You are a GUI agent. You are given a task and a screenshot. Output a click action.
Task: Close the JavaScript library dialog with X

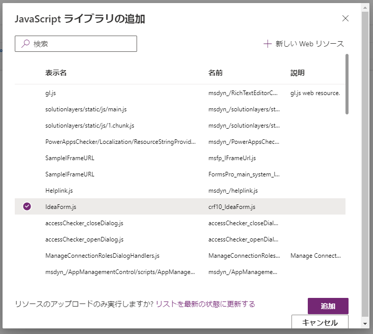click(x=345, y=18)
